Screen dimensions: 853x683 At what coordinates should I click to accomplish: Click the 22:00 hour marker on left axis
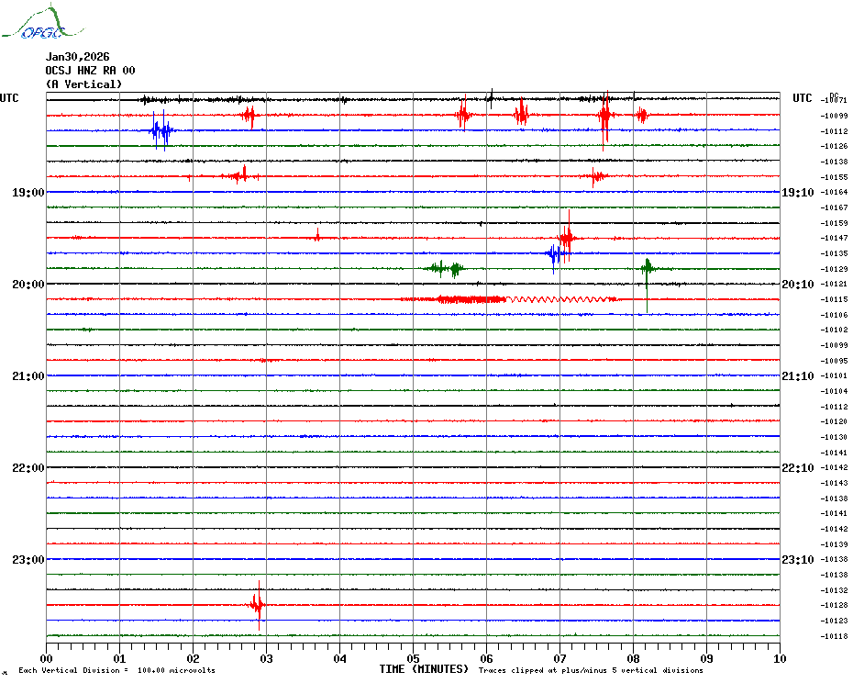point(28,468)
